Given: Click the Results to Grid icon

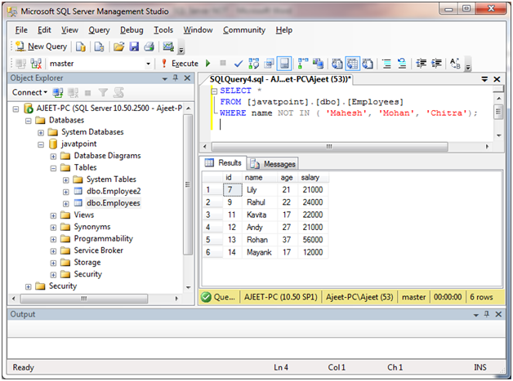Looking at the screenshot, I should pos(352,64).
